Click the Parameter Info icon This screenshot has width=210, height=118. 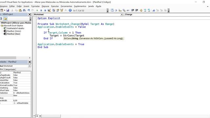124,10
